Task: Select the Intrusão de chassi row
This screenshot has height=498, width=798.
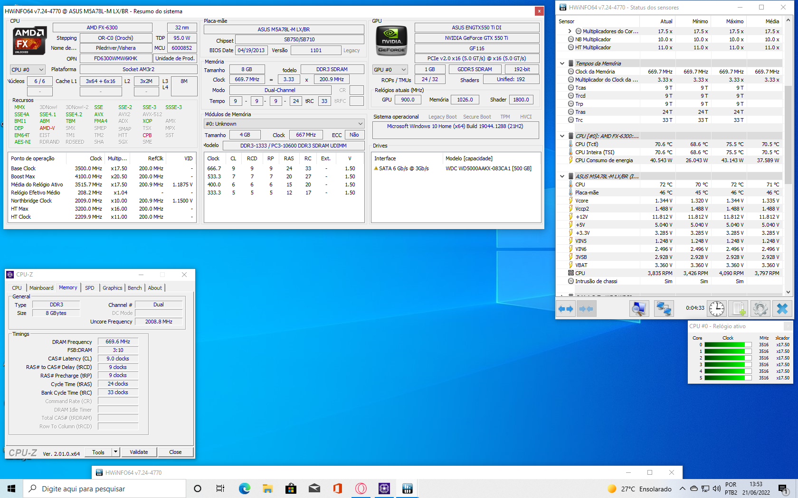Action: (x=669, y=281)
